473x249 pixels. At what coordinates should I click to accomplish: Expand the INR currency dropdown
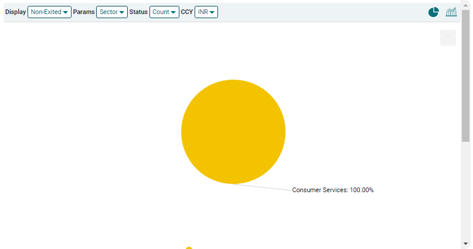coord(206,12)
